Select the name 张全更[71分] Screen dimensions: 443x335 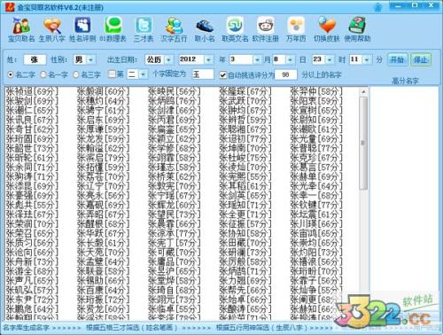tap(245, 214)
